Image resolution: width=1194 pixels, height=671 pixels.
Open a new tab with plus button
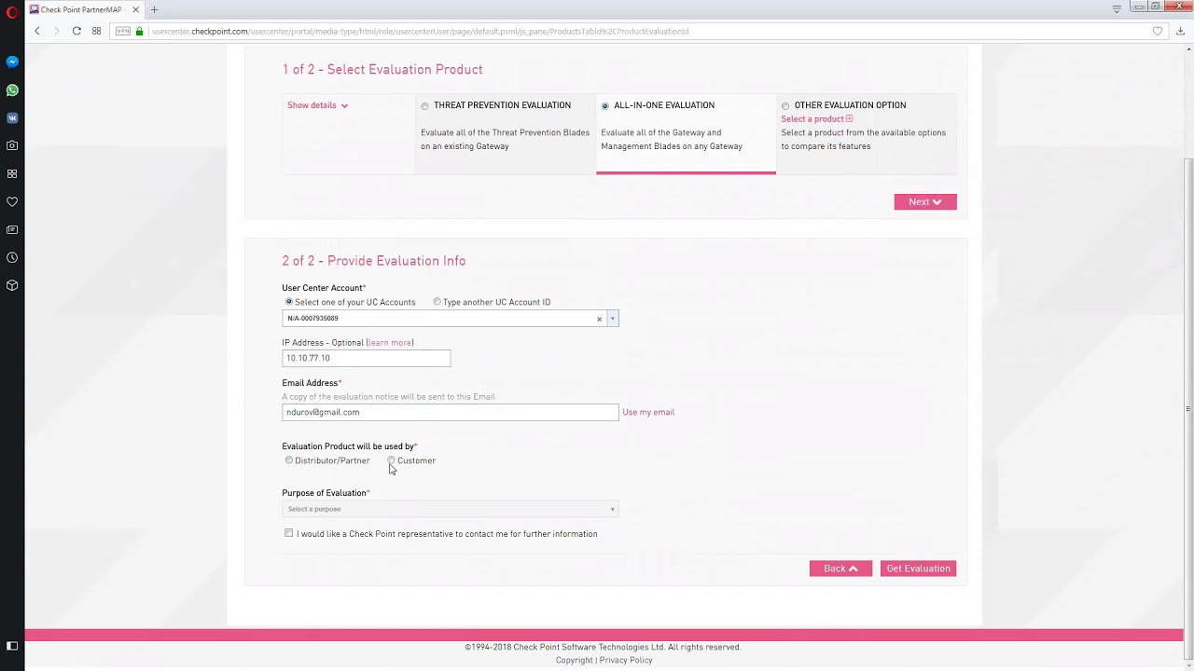(154, 9)
